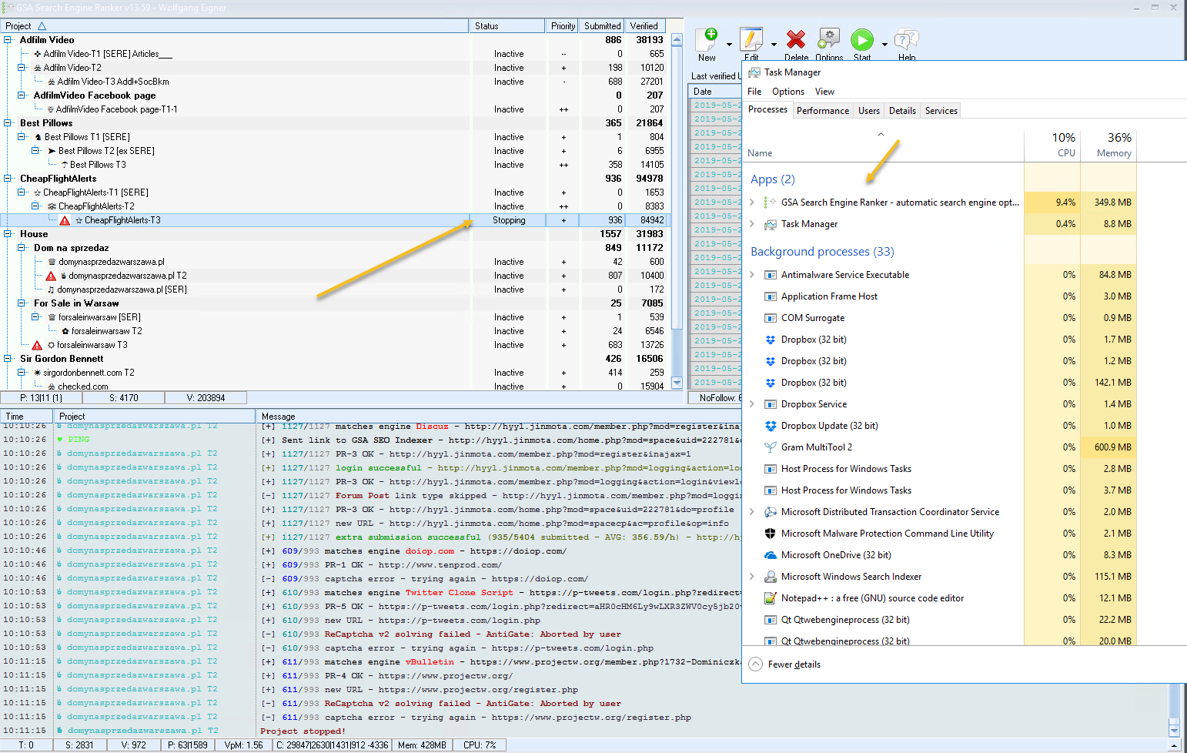Collapse the Sir Gordon Bennett group
The height and width of the screenshot is (753, 1187).
coord(8,359)
